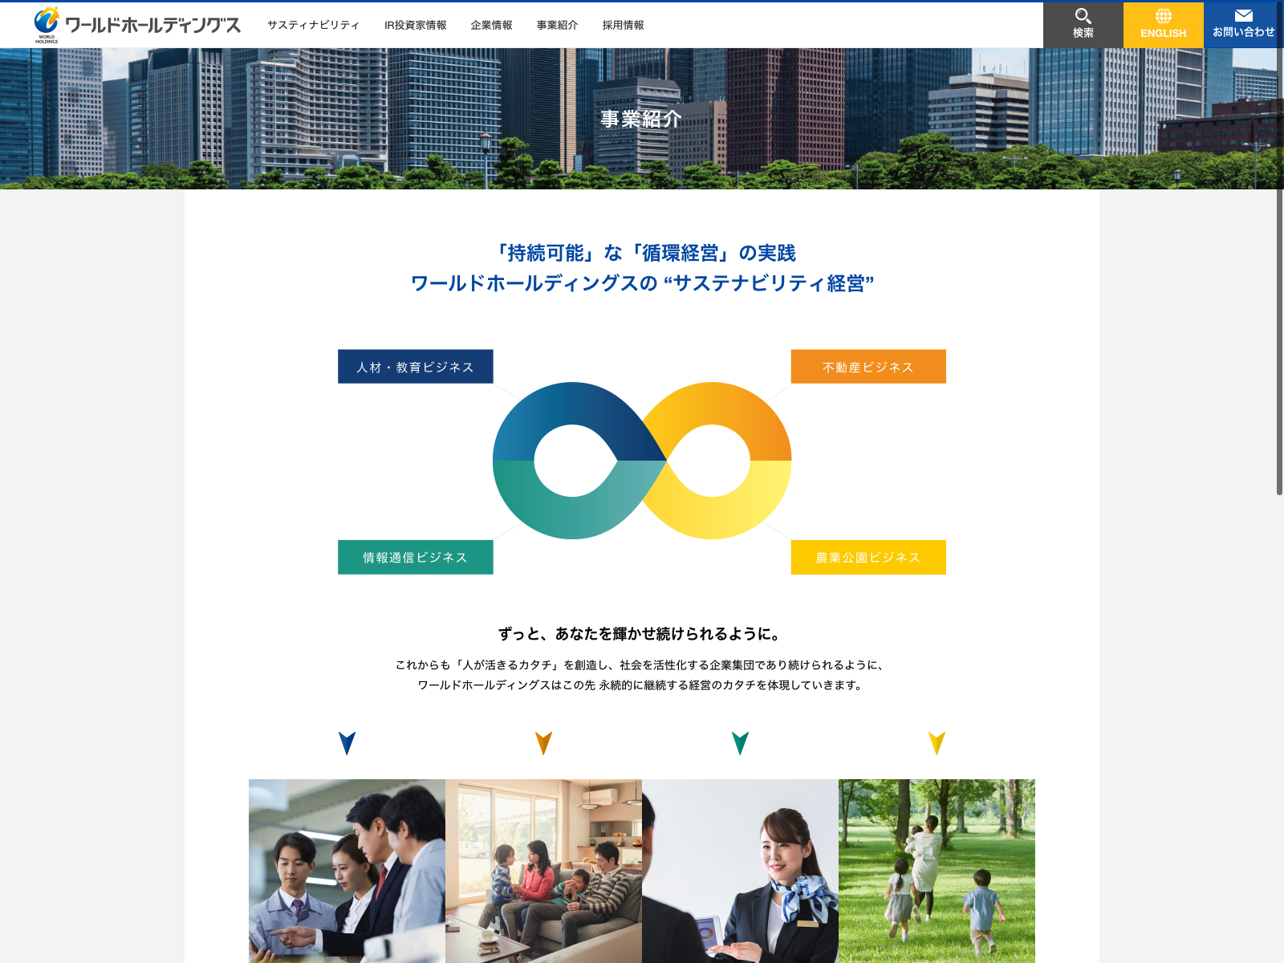Open IR投資家情報 menu item
The image size is (1284, 963).
tap(415, 25)
